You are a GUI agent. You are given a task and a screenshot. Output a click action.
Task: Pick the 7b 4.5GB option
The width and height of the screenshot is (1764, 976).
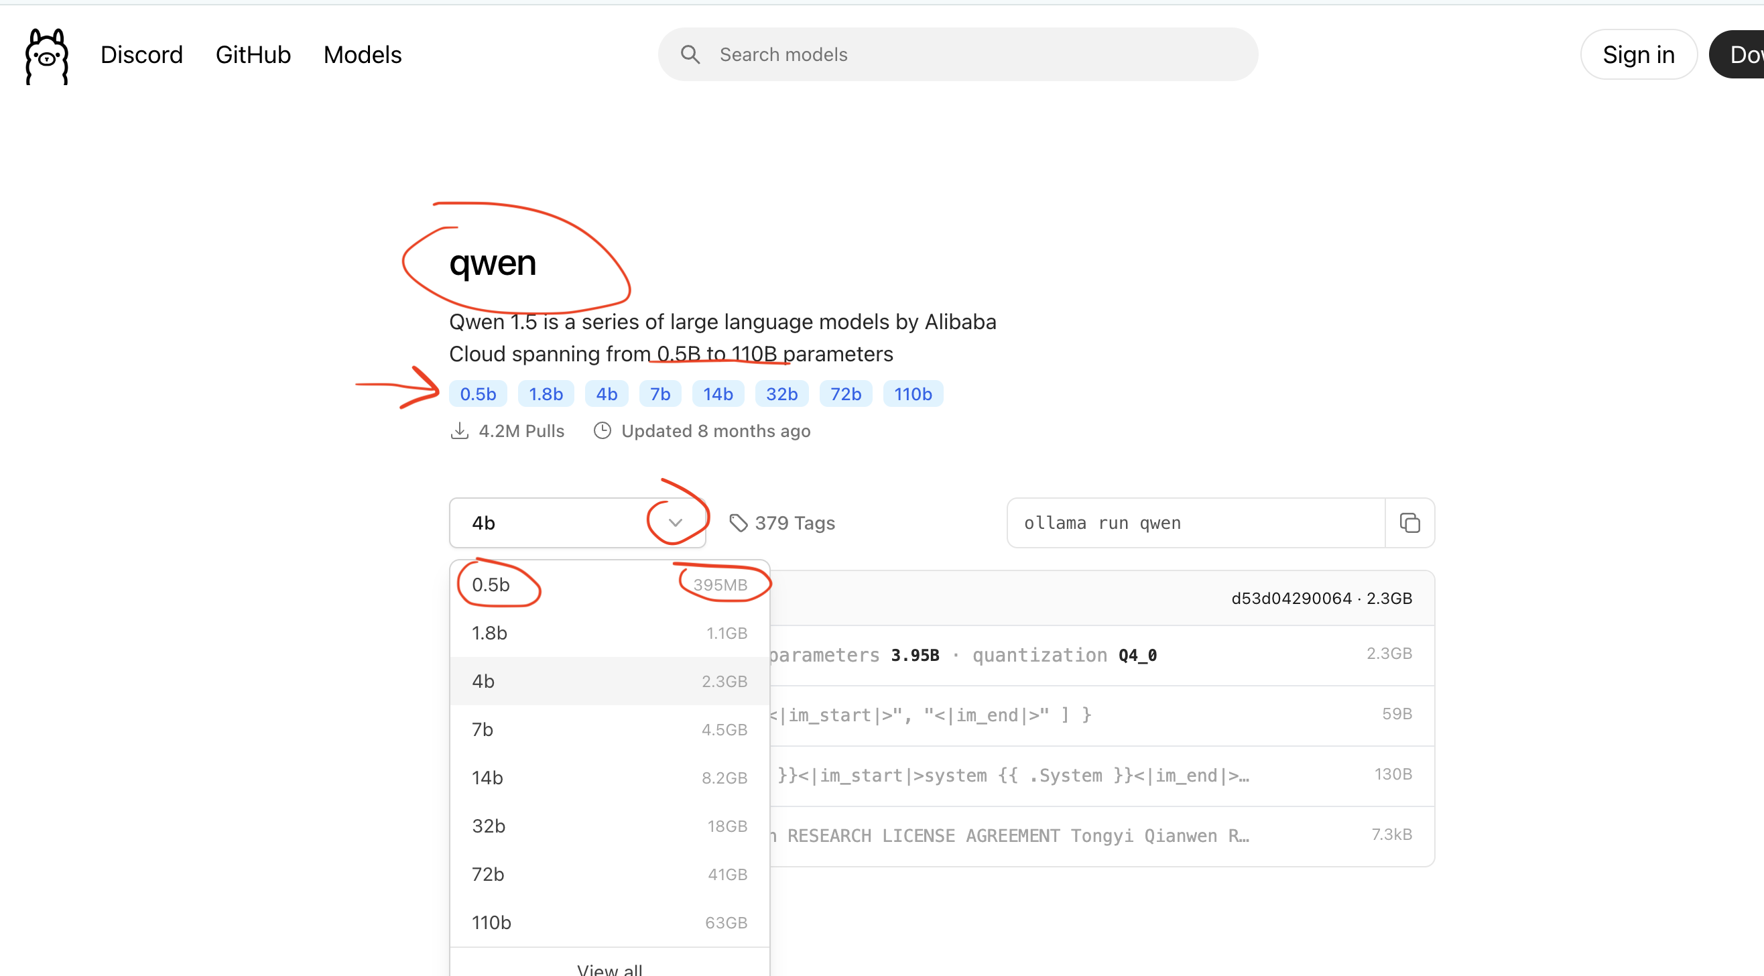pyautogui.click(x=609, y=730)
